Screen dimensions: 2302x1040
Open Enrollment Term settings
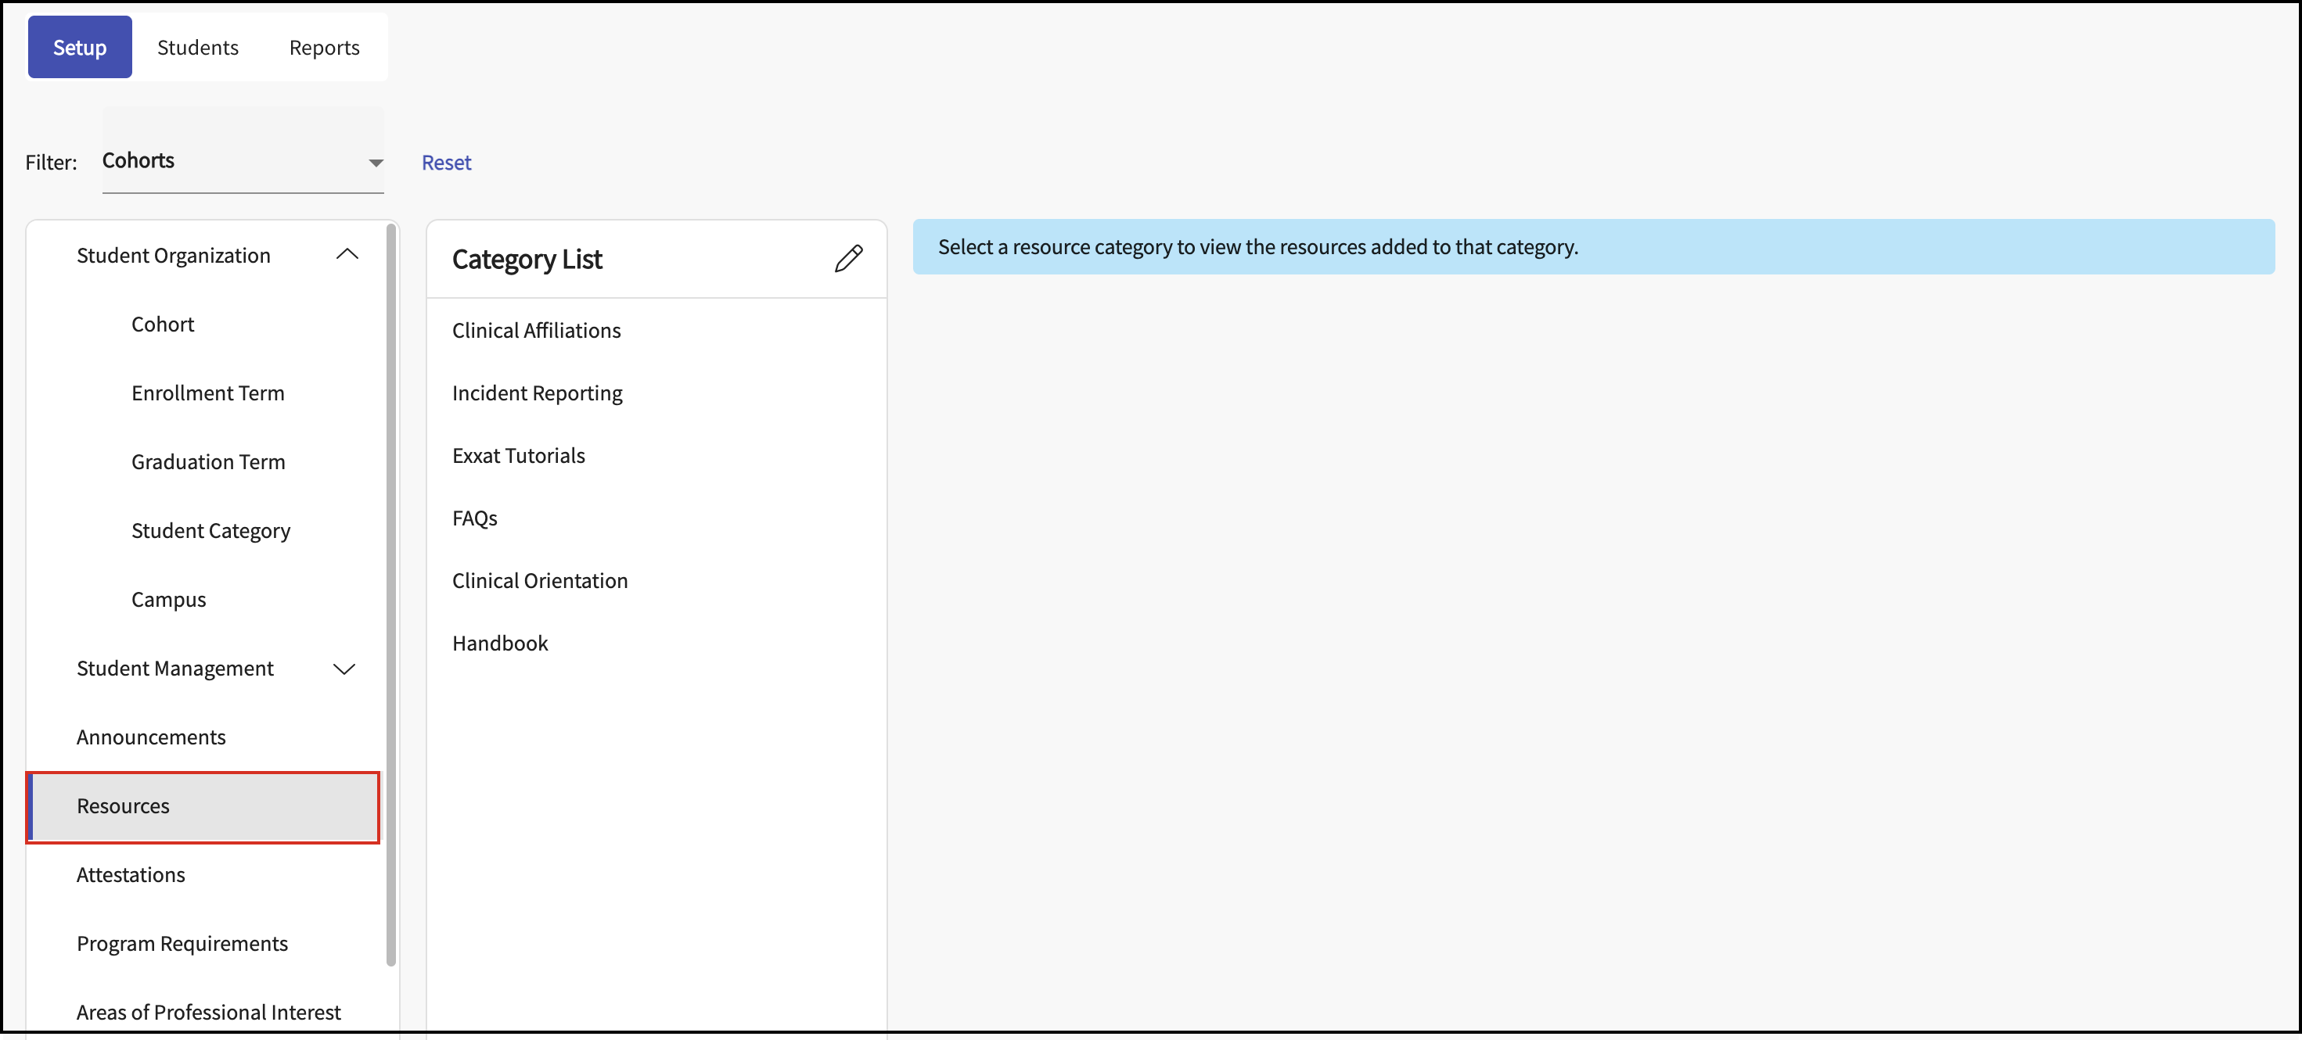pos(207,393)
